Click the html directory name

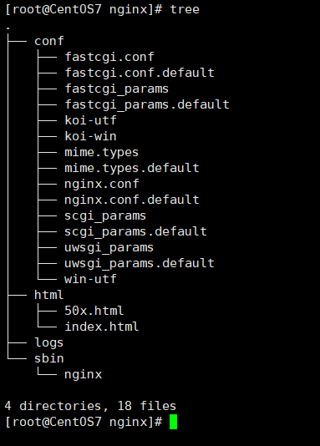[49, 295]
